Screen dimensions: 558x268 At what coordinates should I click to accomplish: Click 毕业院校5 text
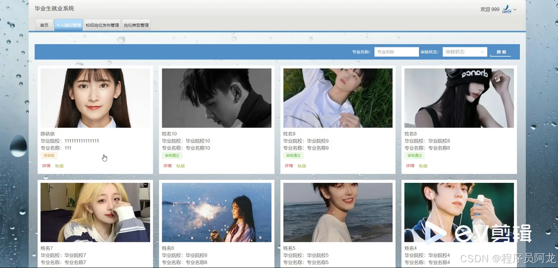click(318, 255)
